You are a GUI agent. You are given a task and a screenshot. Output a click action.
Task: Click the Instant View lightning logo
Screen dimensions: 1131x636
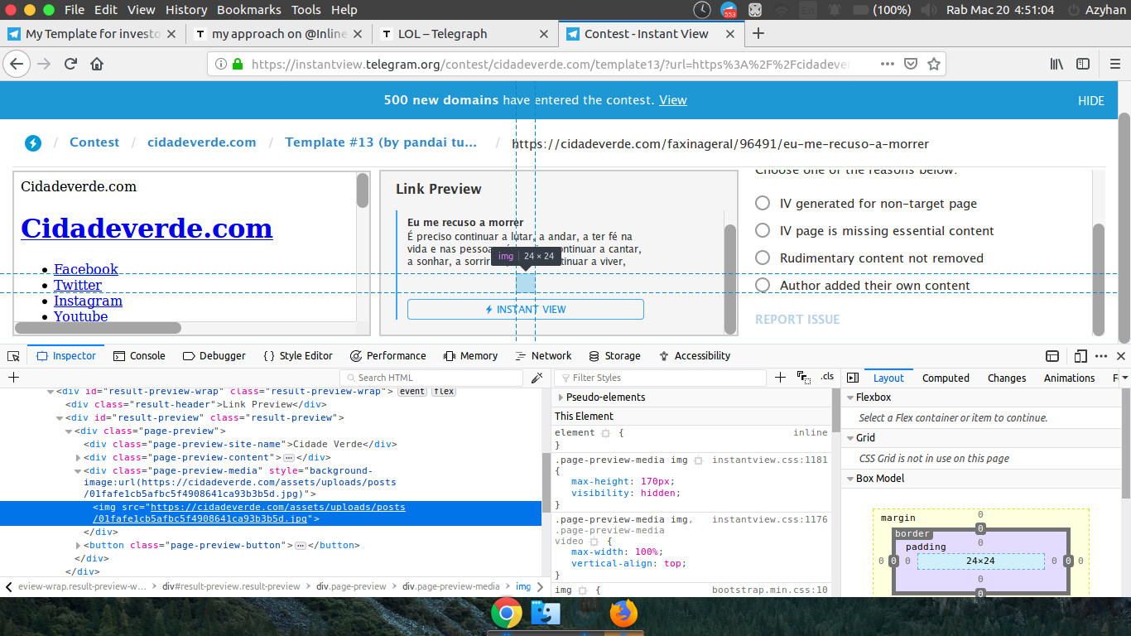click(33, 142)
